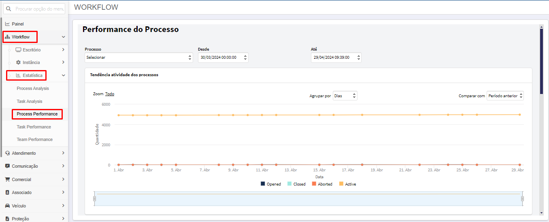This screenshot has height=222, width=549.
Task: Collapse the Estatística submenu chevron
Action: click(x=63, y=75)
